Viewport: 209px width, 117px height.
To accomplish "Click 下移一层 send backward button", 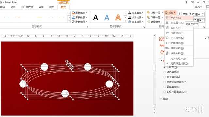I will 154,17.
